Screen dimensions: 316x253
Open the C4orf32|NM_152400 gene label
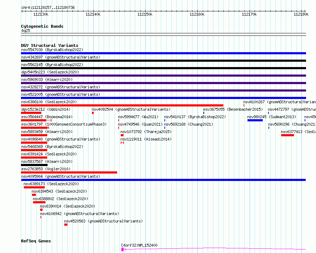[x=139, y=245]
